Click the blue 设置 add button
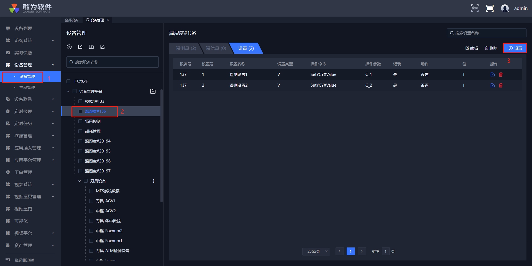The image size is (532, 266). pos(515,48)
